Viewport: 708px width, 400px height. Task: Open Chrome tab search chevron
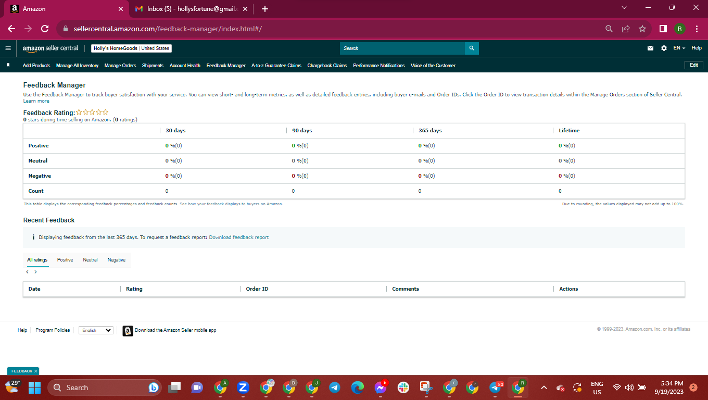point(624,8)
